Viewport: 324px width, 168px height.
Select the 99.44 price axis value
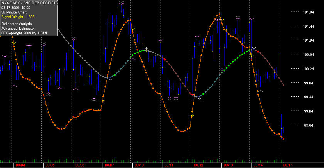click(x=309, y=97)
